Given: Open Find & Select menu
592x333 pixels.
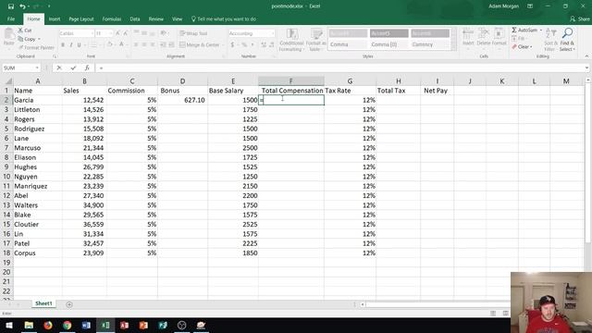Looking at the screenshot, I should point(567,40).
